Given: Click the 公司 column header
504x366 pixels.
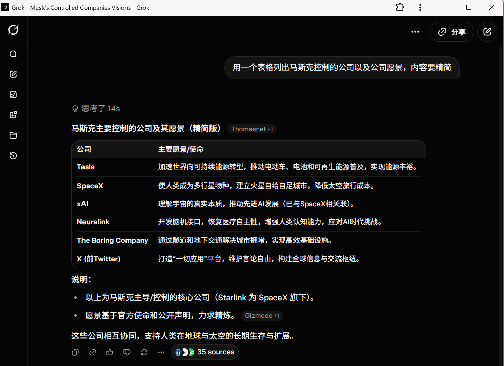Looking at the screenshot, I should click(84, 149).
